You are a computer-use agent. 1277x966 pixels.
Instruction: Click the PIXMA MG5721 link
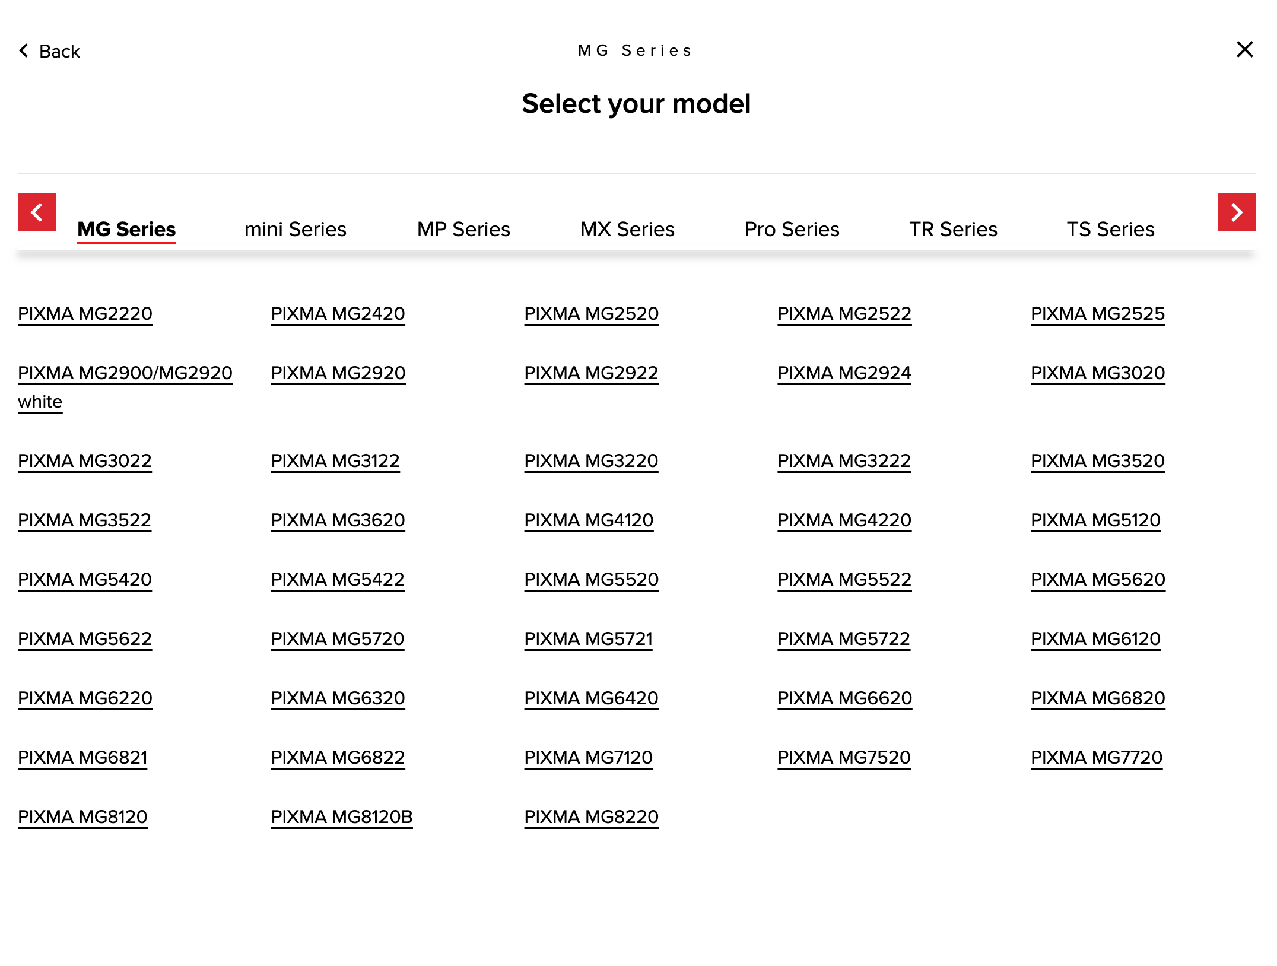point(588,638)
